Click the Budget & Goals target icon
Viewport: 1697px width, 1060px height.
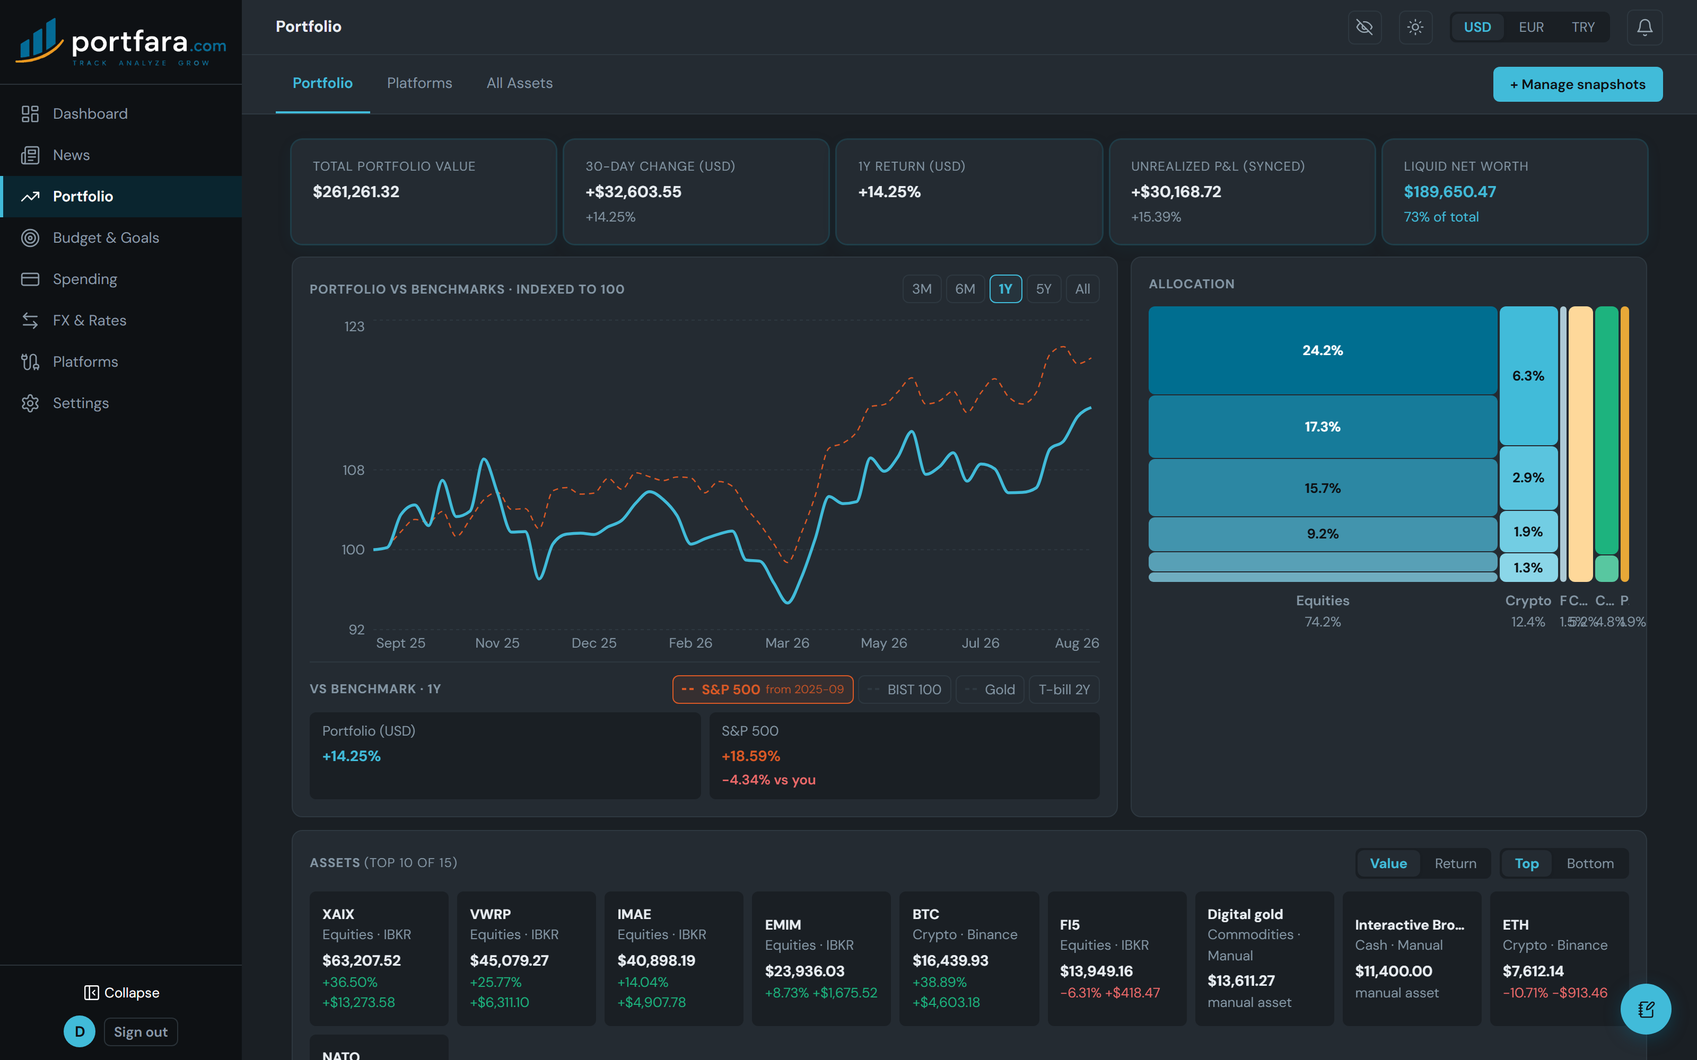pyautogui.click(x=30, y=237)
